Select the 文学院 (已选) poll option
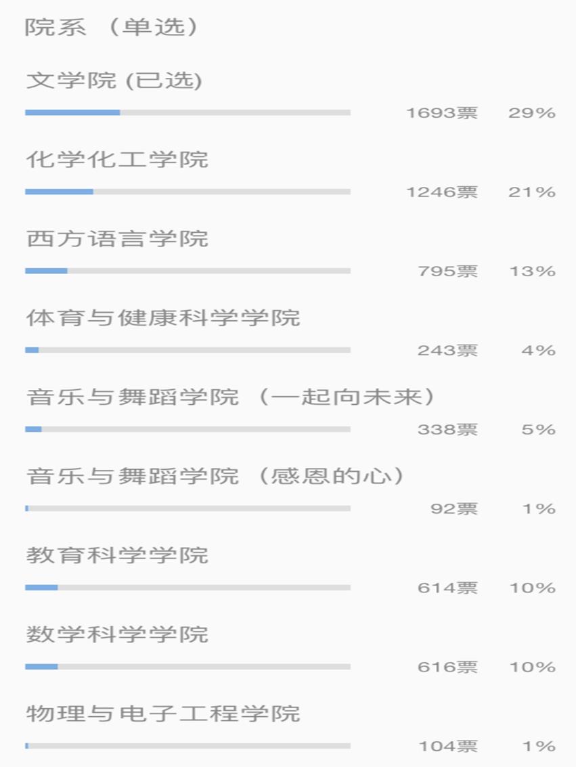The width and height of the screenshot is (576, 767). click(114, 81)
